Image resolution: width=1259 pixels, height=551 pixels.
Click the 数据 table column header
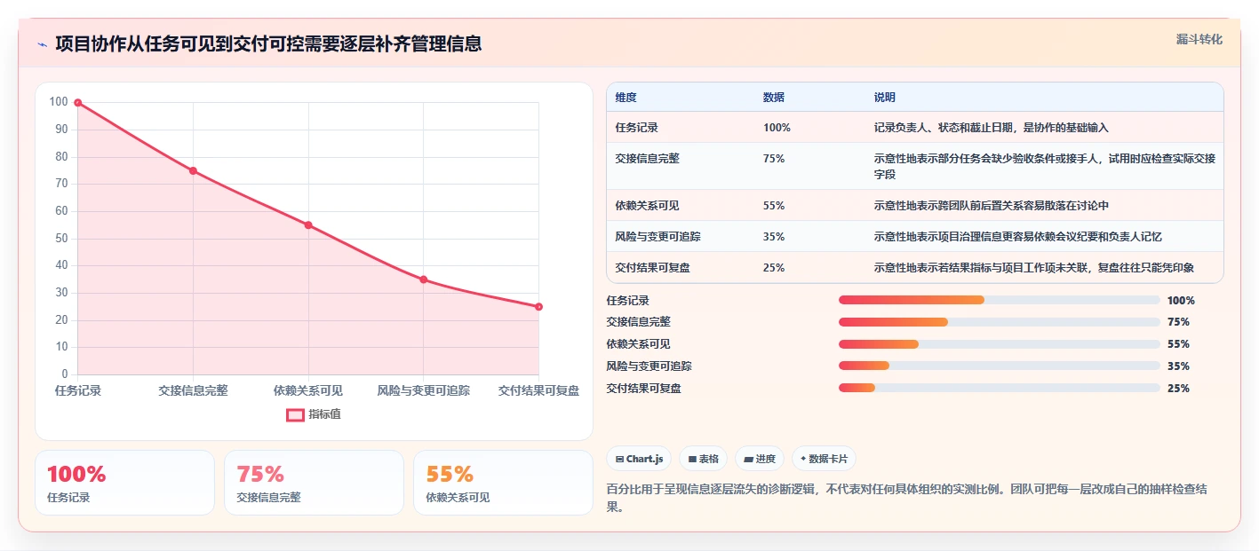click(774, 98)
